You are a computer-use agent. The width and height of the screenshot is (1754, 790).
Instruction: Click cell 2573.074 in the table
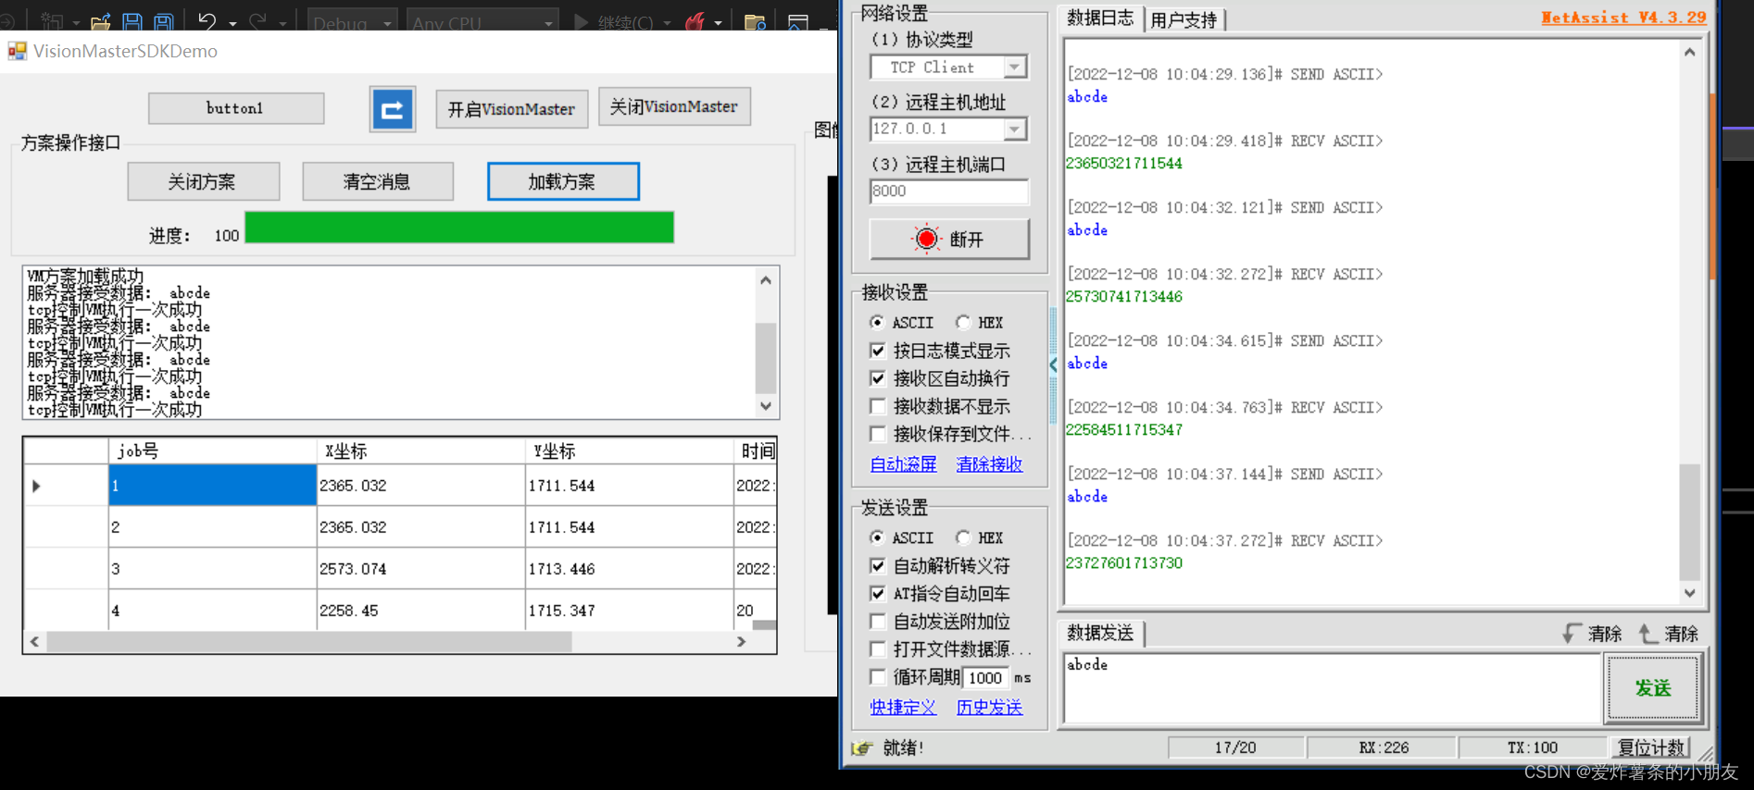(x=421, y=569)
